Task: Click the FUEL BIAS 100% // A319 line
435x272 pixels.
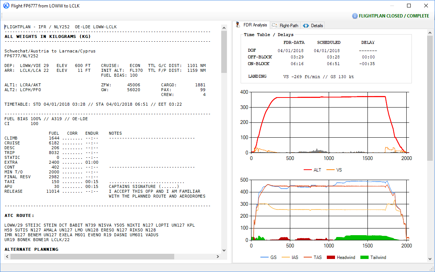Action: click(x=46, y=119)
